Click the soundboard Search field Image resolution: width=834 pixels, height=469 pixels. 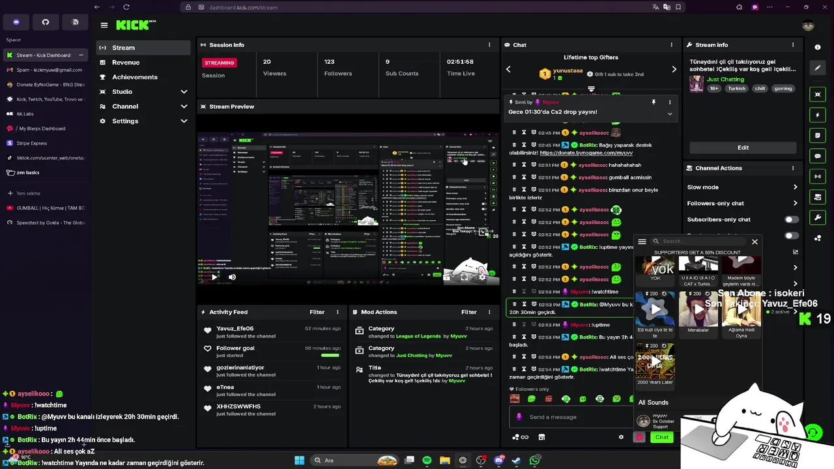[700, 242]
